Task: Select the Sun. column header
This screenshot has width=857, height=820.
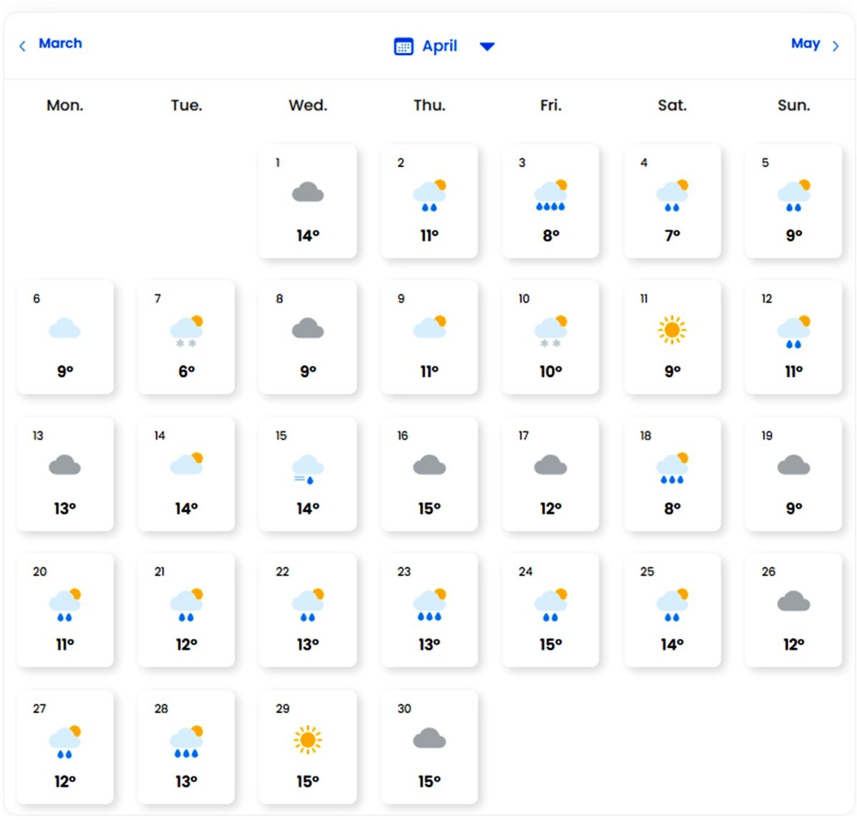Action: 794,105
